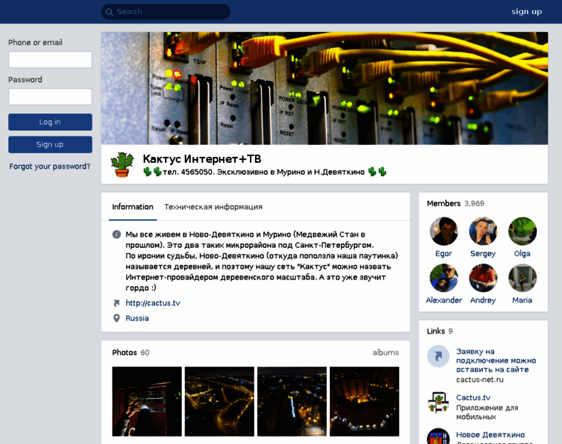
Task: Focus the Search field in the header
Action: pos(166,12)
